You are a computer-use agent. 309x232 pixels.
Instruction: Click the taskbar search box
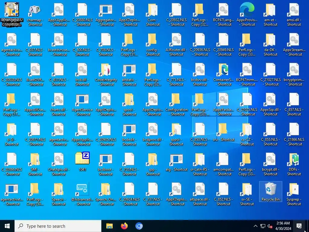pyautogui.click(x=58, y=226)
